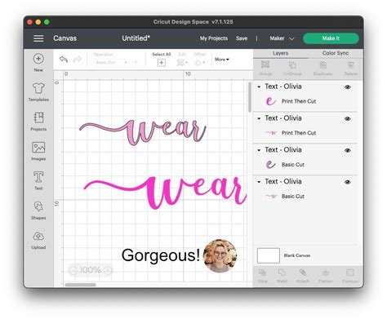
Task: Click the horizontal canvas scrollbar
Action: [80, 285]
